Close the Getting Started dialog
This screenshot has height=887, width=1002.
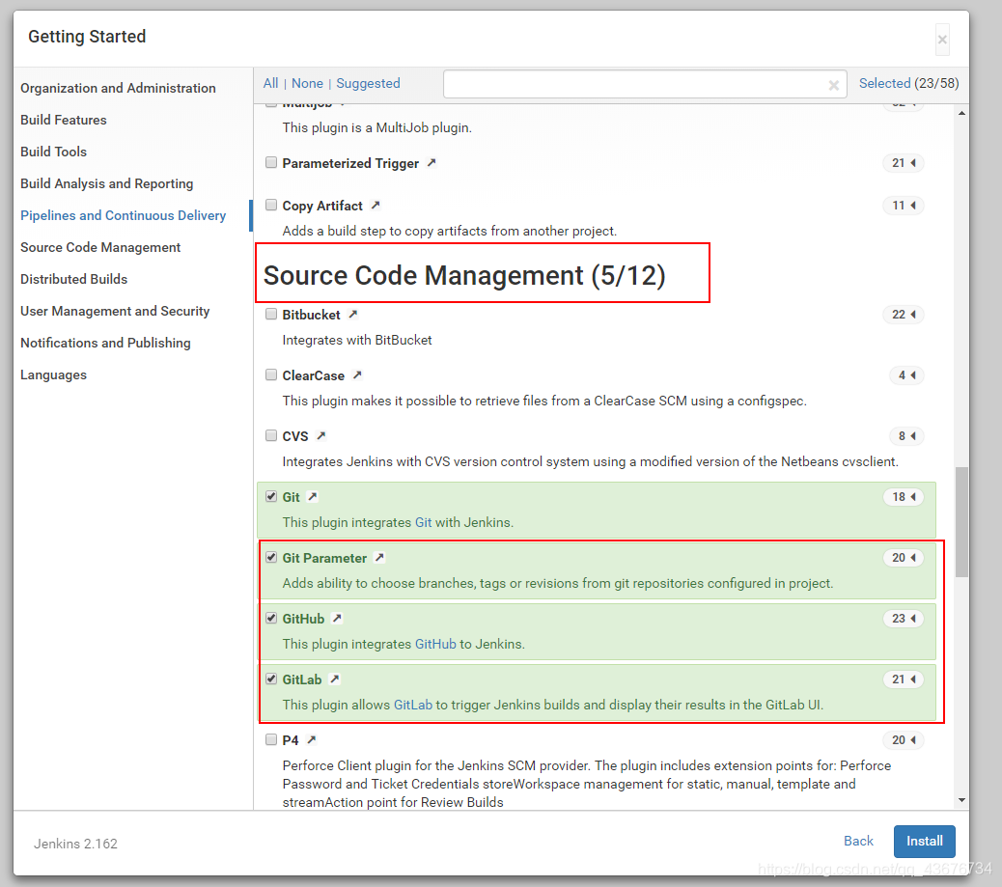942,40
